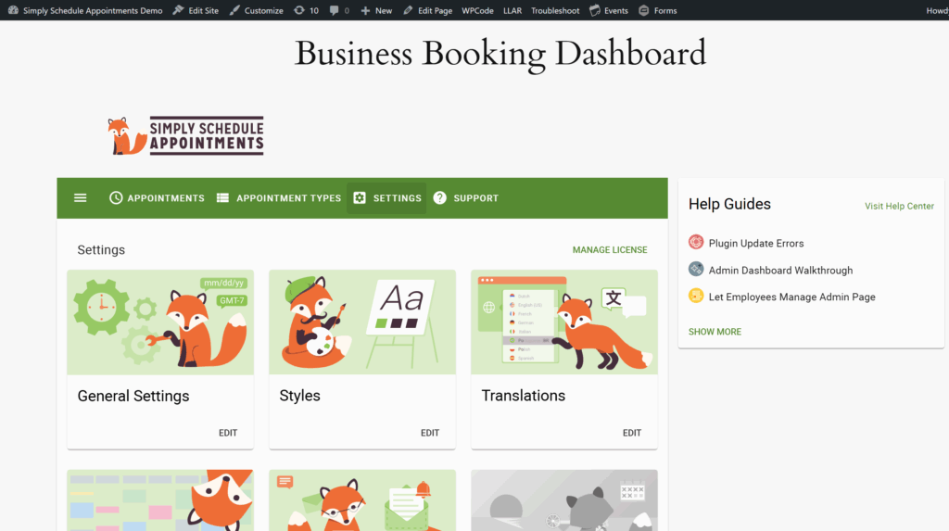Screen dimensions: 949x531
Task: Select the Settings tab
Action: 386,198
